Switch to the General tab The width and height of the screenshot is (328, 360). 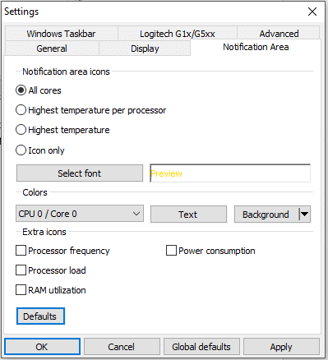pyautogui.click(x=52, y=48)
